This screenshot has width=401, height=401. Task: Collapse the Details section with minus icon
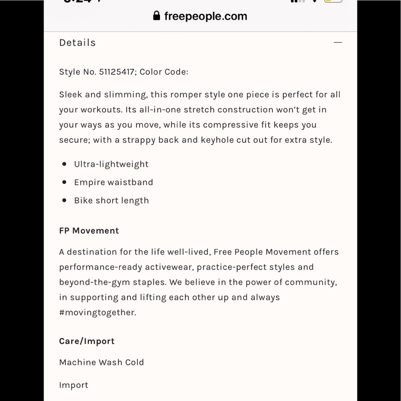coord(338,43)
